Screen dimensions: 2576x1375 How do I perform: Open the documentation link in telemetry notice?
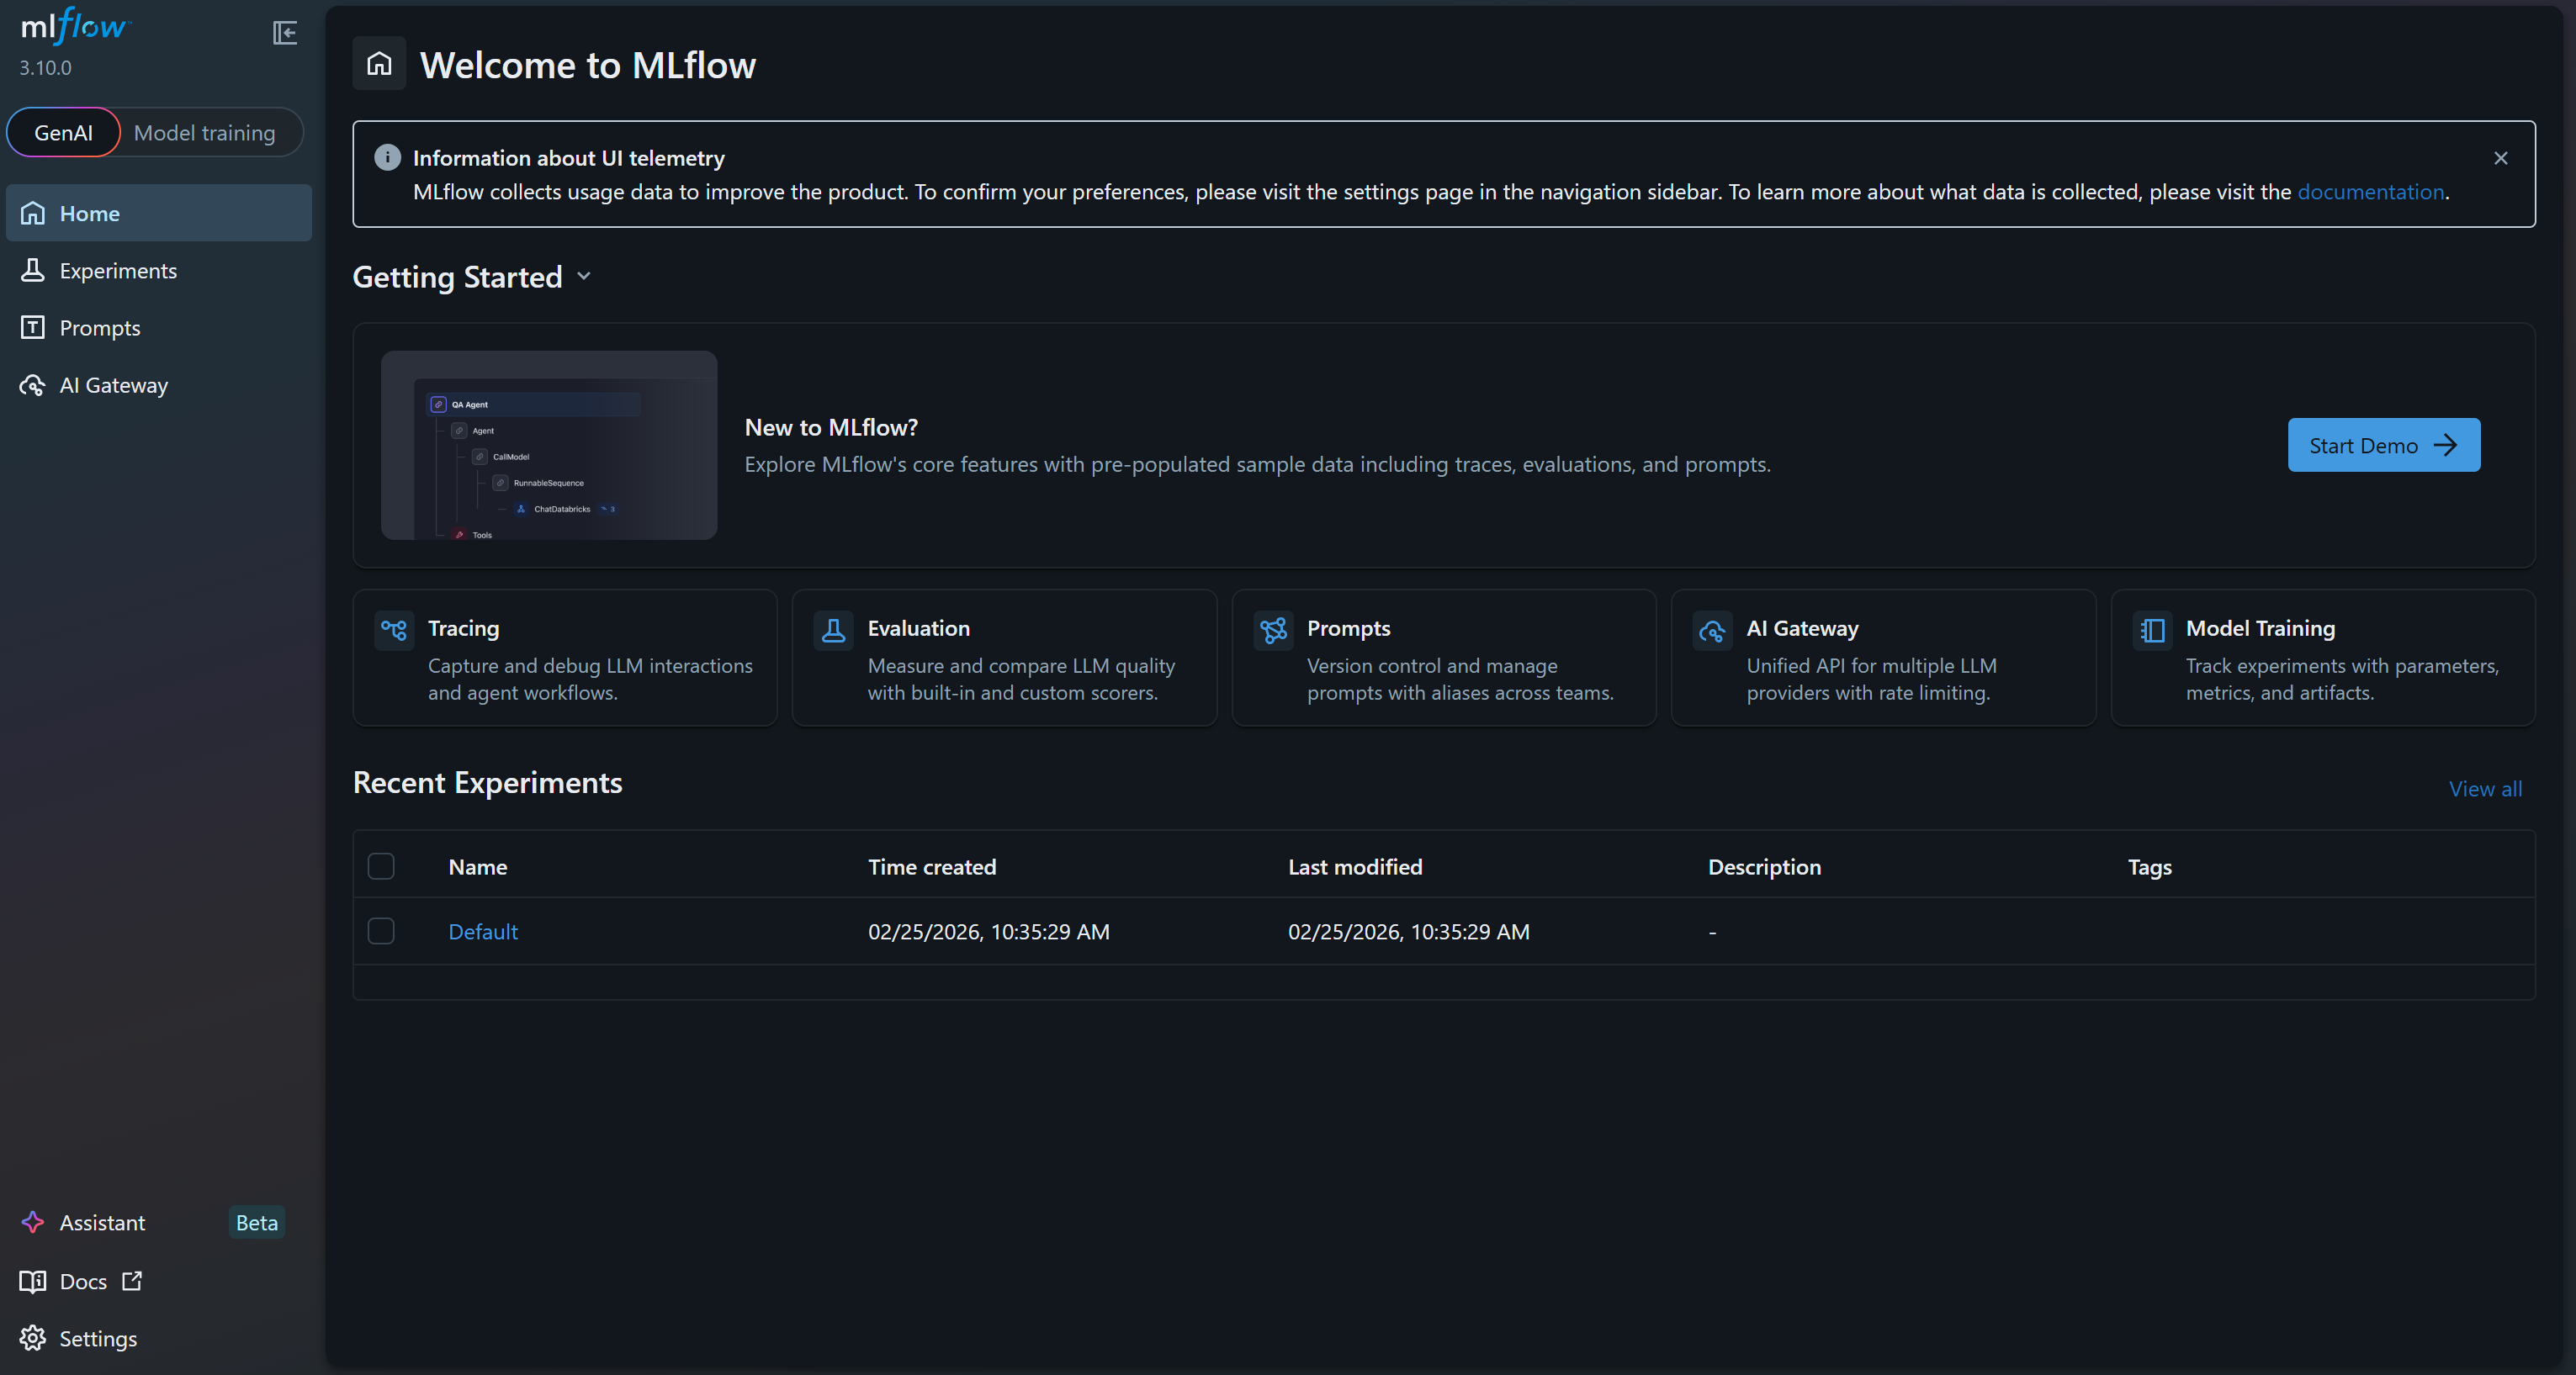pyautogui.click(x=2370, y=191)
